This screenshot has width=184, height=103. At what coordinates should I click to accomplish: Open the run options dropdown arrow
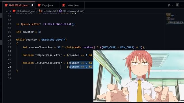pyautogui.click(x=173, y=5)
